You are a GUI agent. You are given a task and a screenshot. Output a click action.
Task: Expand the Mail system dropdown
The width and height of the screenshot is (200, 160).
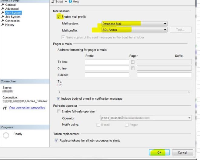click(165, 23)
